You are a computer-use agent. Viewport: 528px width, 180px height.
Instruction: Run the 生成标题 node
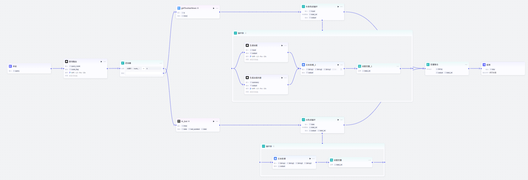282,45
